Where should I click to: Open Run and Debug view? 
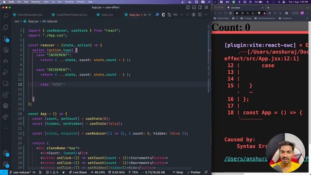pos(5,72)
